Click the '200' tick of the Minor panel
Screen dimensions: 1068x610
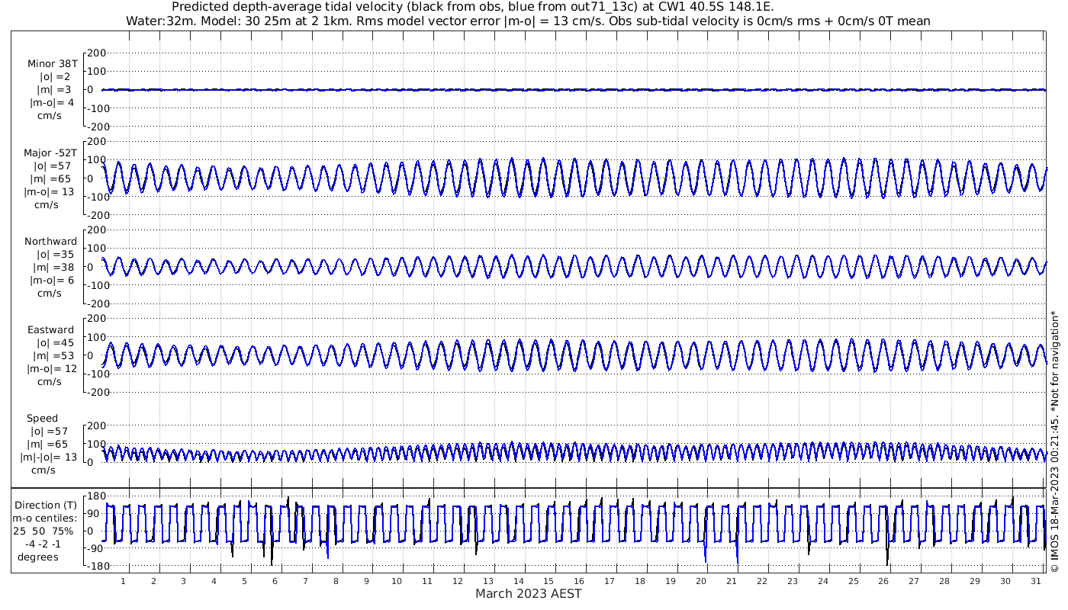click(x=95, y=53)
